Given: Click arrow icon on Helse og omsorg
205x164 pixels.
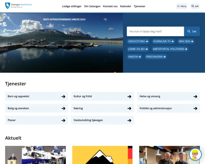Looking at the screenshot, I should (x=195, y=96).
